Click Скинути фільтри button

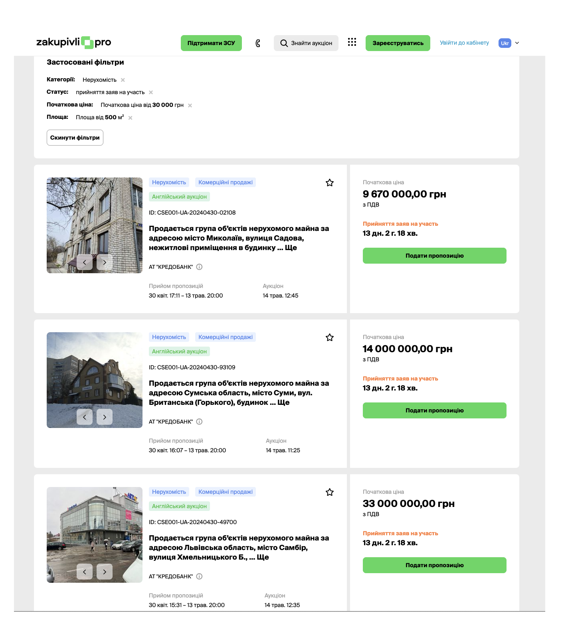pos(75,138)
